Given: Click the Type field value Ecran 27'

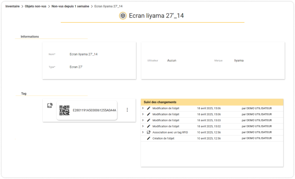Looking at the screenshot, I should 76,67.
